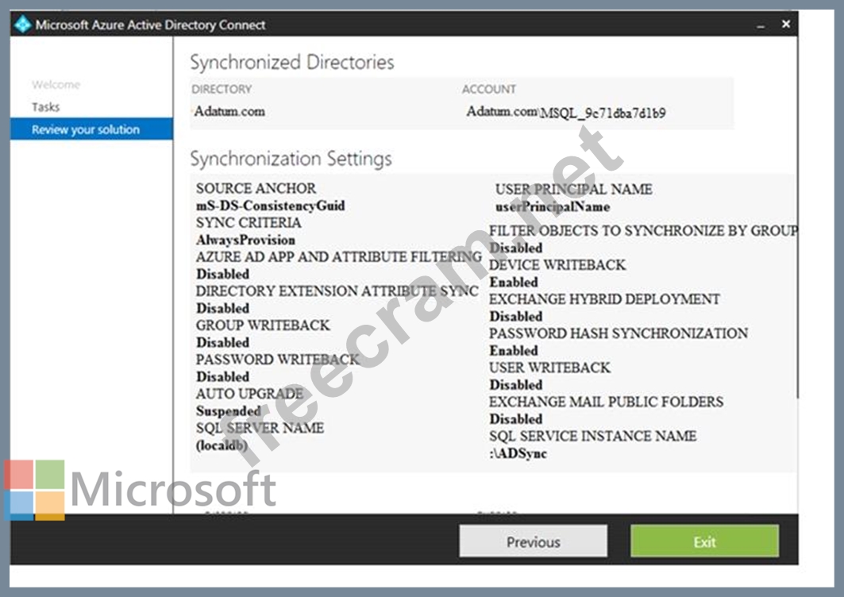Click FILTER OBJECTS TO SYNCHRONIZE BY GROUP label
This screenshot has height=597, width=844.
click(x=643, y=231)
